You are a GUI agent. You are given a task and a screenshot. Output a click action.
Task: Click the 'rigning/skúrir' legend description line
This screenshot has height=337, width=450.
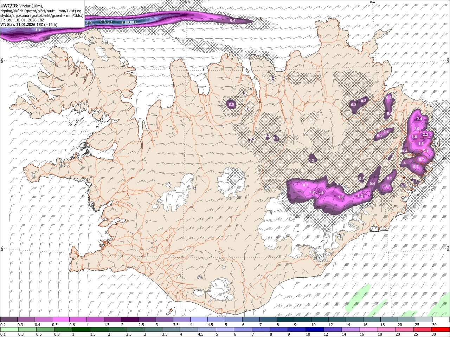(x=41, y=11)
